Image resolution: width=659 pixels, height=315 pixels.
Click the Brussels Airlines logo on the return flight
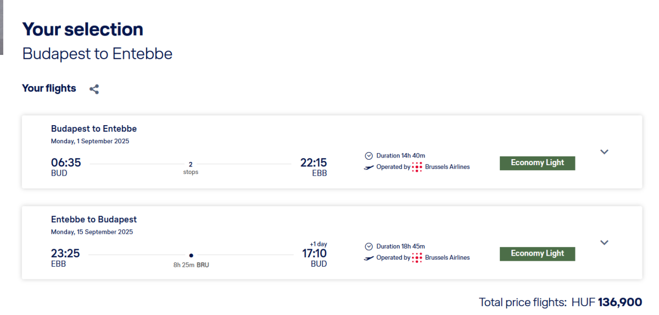click(x=417, y=257)
